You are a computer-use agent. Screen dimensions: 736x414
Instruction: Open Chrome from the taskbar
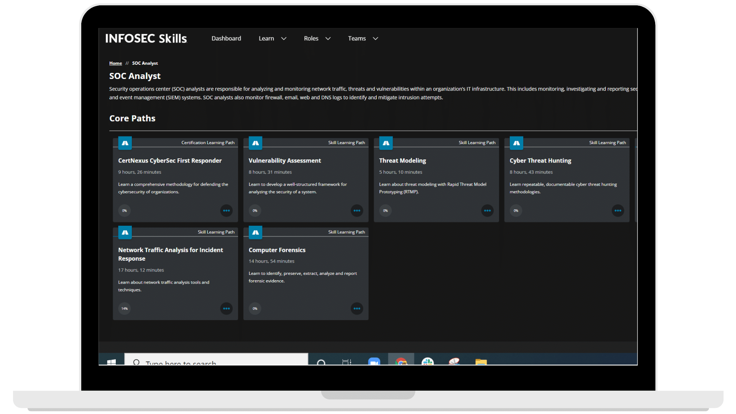point(401,361)
